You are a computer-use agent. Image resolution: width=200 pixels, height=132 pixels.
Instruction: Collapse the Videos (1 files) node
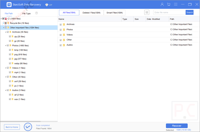(5, 68)
